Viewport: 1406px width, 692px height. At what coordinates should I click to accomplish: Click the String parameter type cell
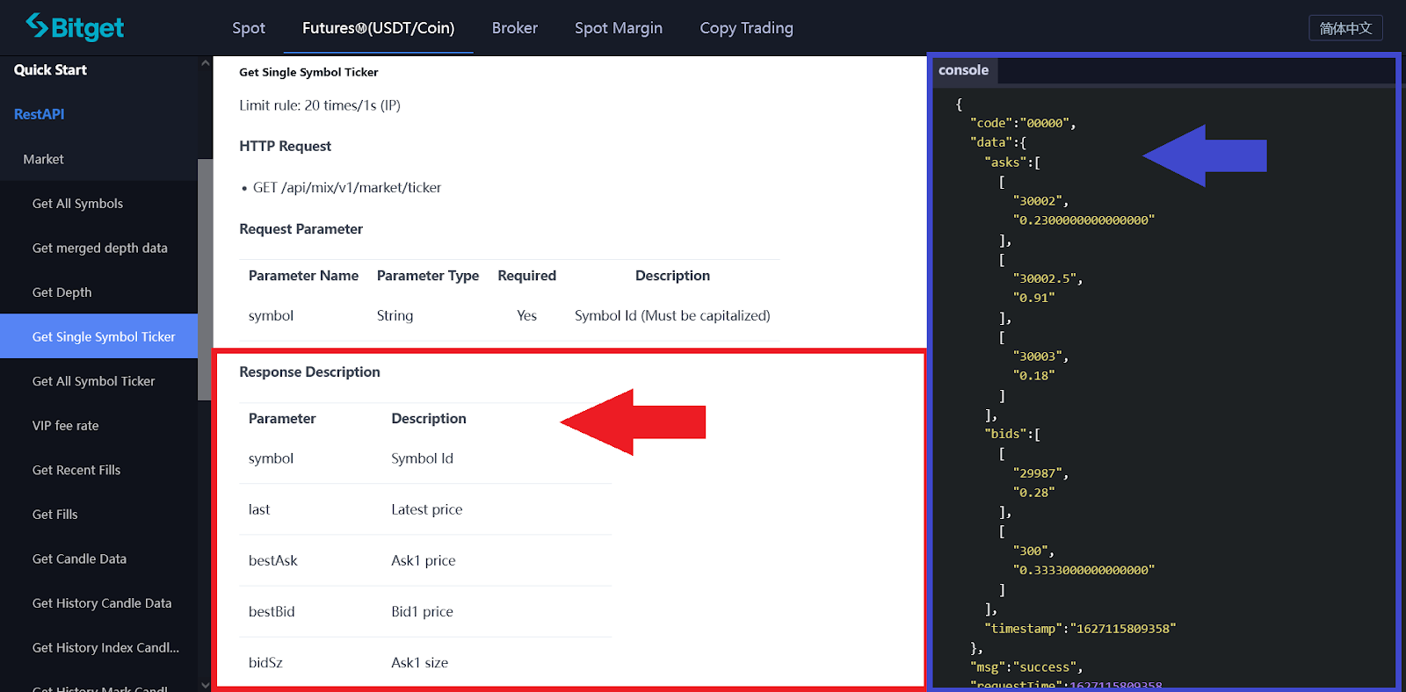tap(395, 316)
